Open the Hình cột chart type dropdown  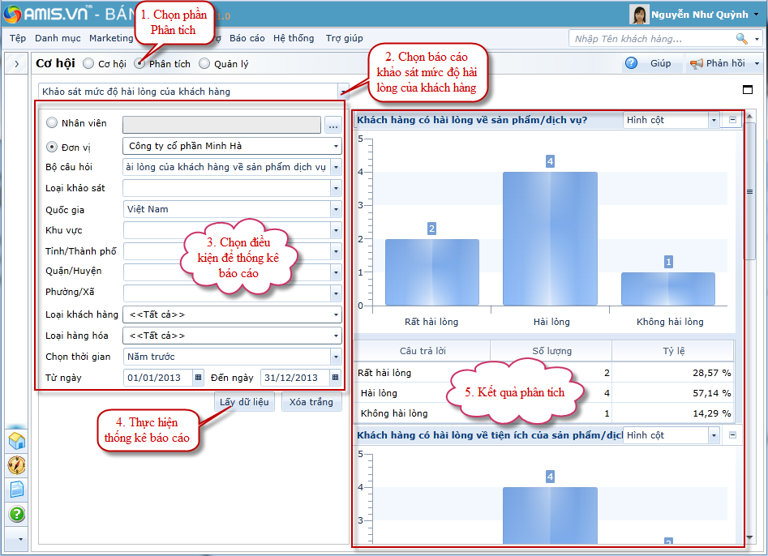click(x=714, y=120)
